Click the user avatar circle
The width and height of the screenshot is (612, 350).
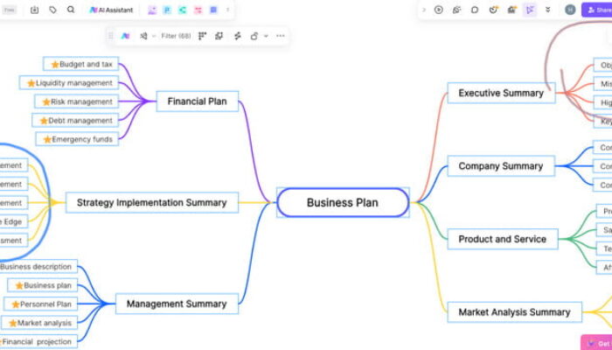pyautogui.click(x=570, y=10)
